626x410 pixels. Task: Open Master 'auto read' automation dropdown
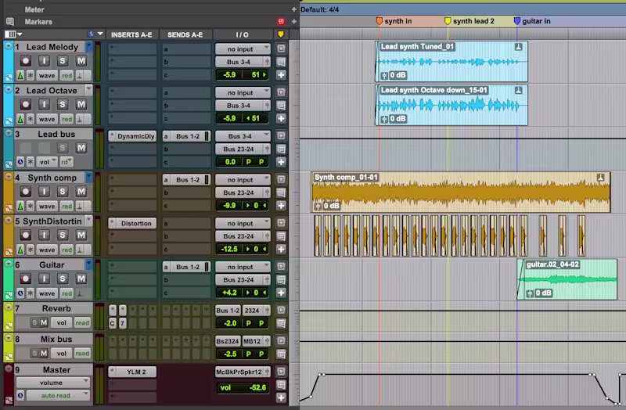[57, 395]
